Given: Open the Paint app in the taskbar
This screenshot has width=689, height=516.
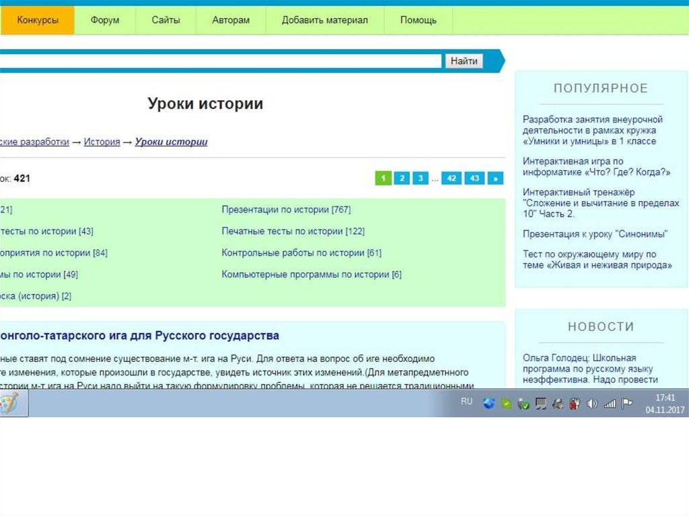Looking at the screenshot, I should pyautogui.click(x=11, y=404).
